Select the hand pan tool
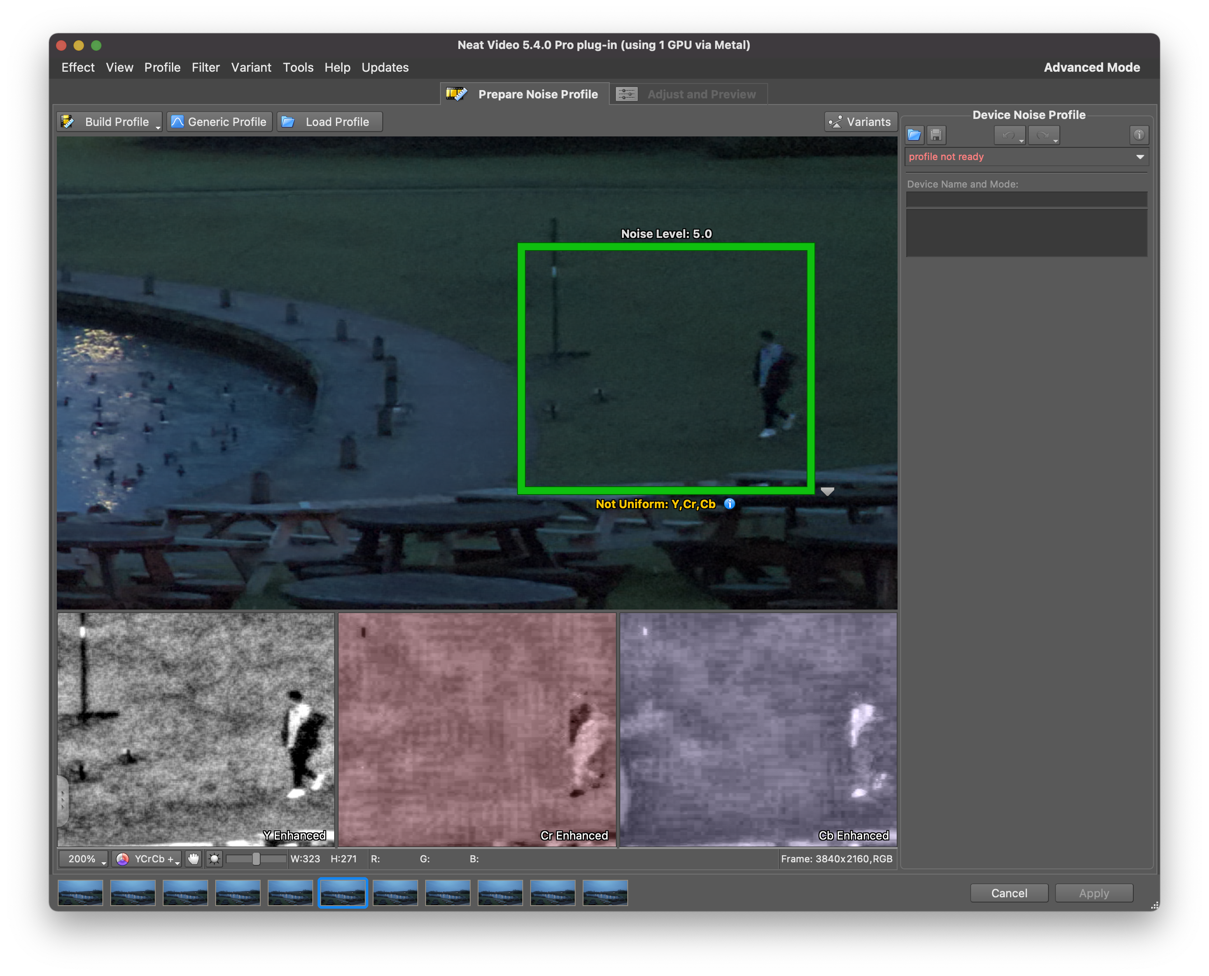Image resolution: width=1209 pixels, height=976 pixels. [x=193, y=858]
